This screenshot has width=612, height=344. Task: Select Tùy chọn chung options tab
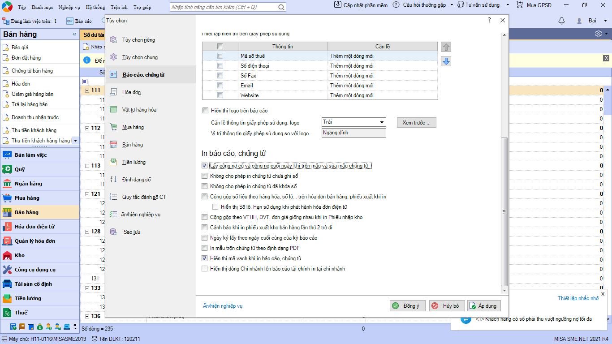[140, 57]
